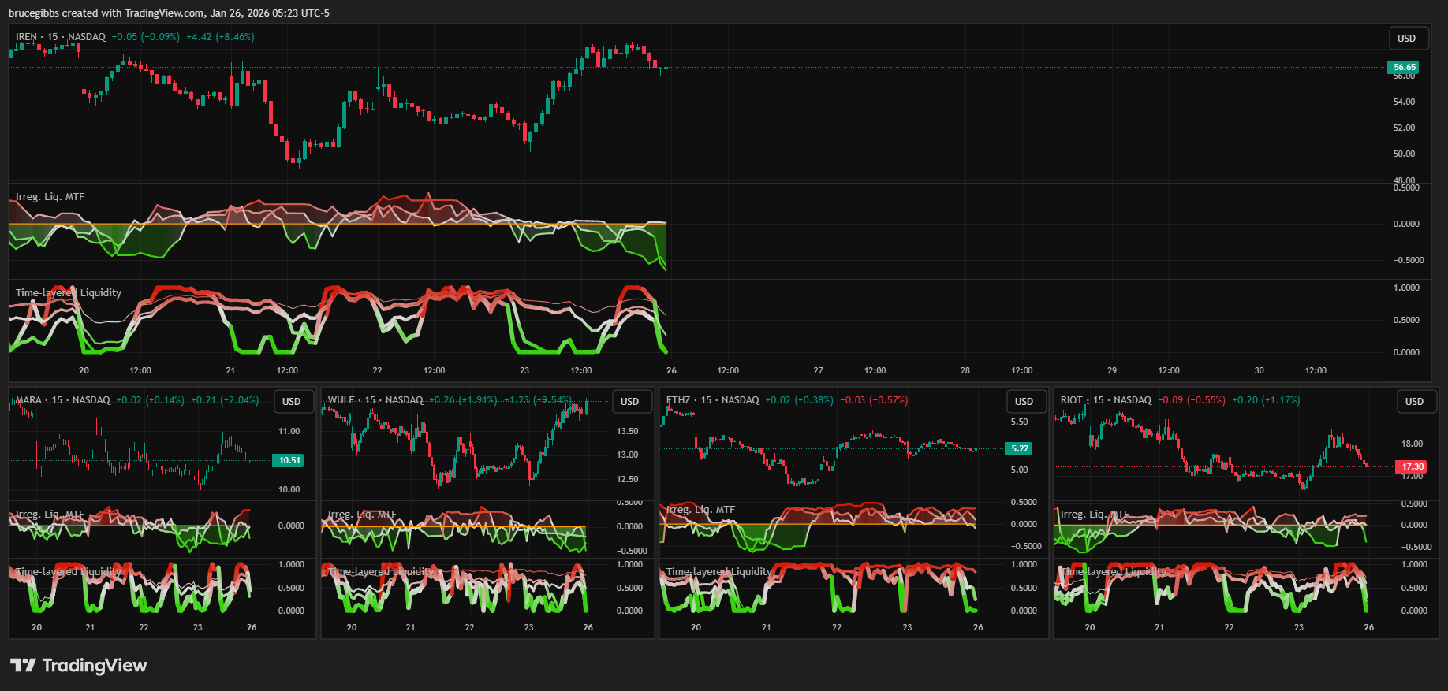Click the TradingView logo icon
This screenshot has width=1448, height=691.
coord(23,666)
